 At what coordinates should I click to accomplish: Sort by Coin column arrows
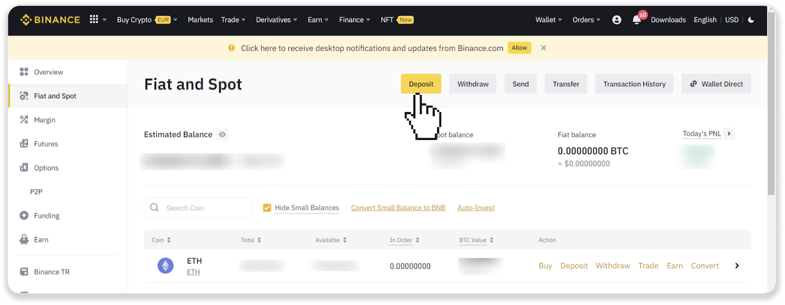coord(169,240)
